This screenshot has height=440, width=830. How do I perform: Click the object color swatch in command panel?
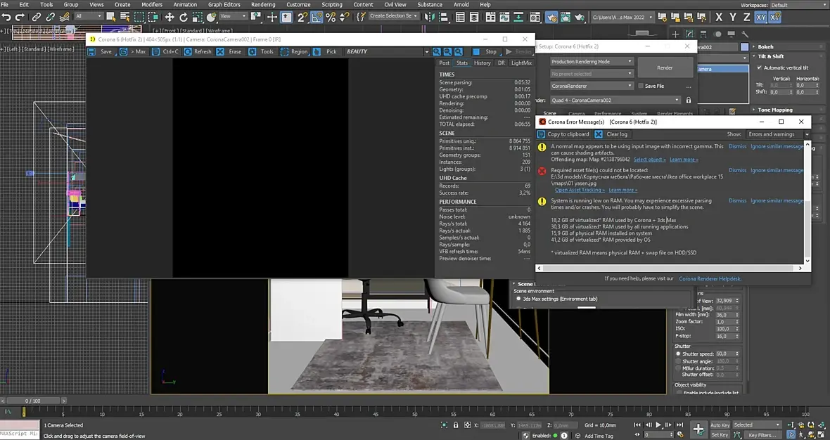click(x=745, y=47)
